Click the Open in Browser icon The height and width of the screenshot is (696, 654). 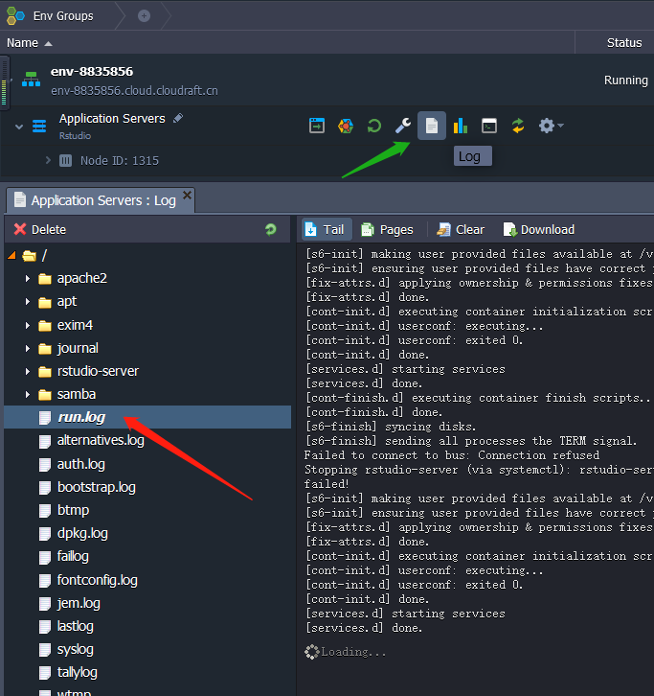317,126
